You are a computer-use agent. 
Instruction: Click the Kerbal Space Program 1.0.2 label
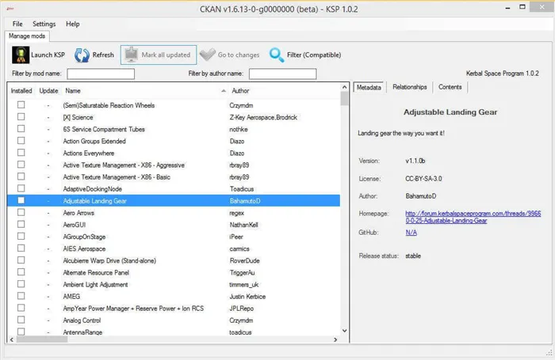pos(502,74)
